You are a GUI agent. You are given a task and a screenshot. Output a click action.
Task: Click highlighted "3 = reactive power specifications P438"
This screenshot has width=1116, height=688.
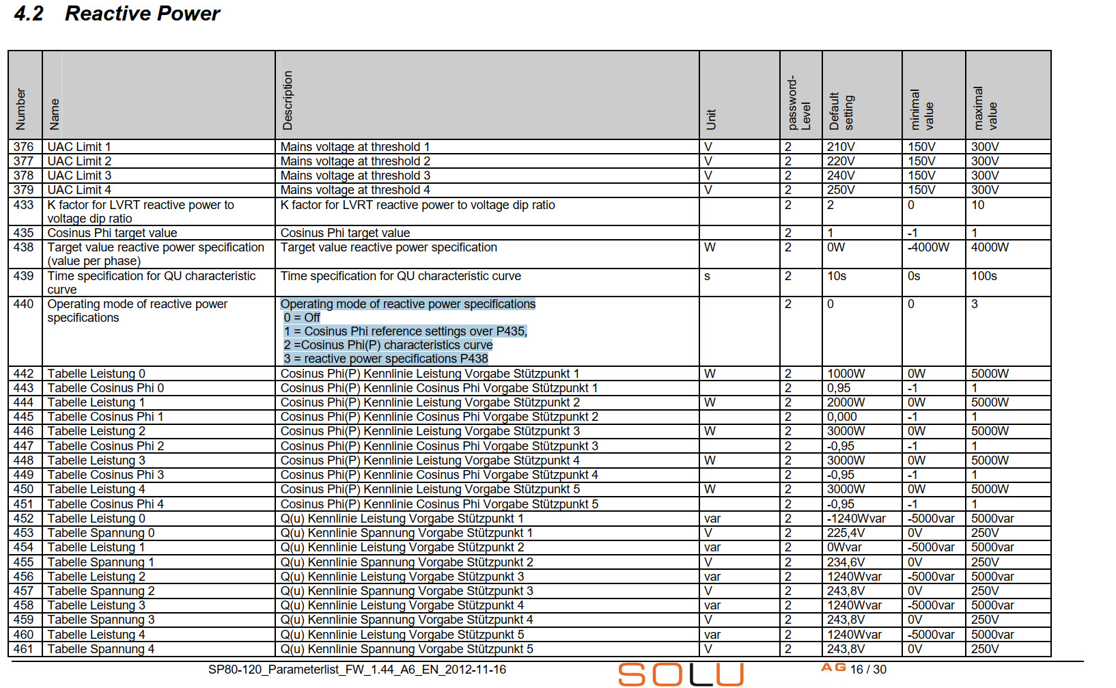tap(386, 359)
